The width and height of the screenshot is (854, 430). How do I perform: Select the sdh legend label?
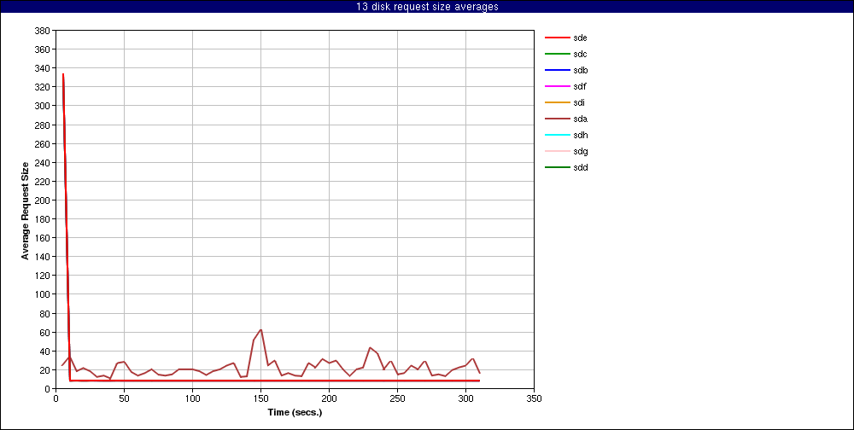click(x=580, y=135)
